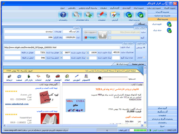Open dropdown beside group unswept links field
Image resolution: width=179 pixels, height=134 pixels.
pyautogui.click(x=62, y=58)
